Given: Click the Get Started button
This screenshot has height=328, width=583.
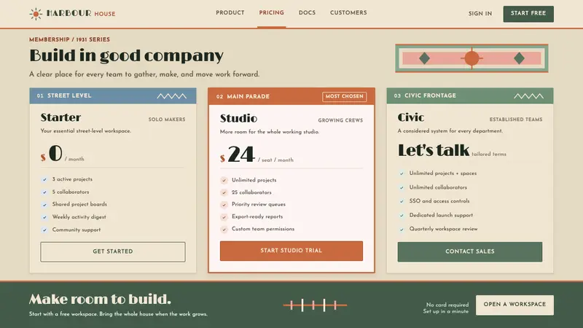Looking at the screenshot, I should pyautogui.click(x=113, y=251).
